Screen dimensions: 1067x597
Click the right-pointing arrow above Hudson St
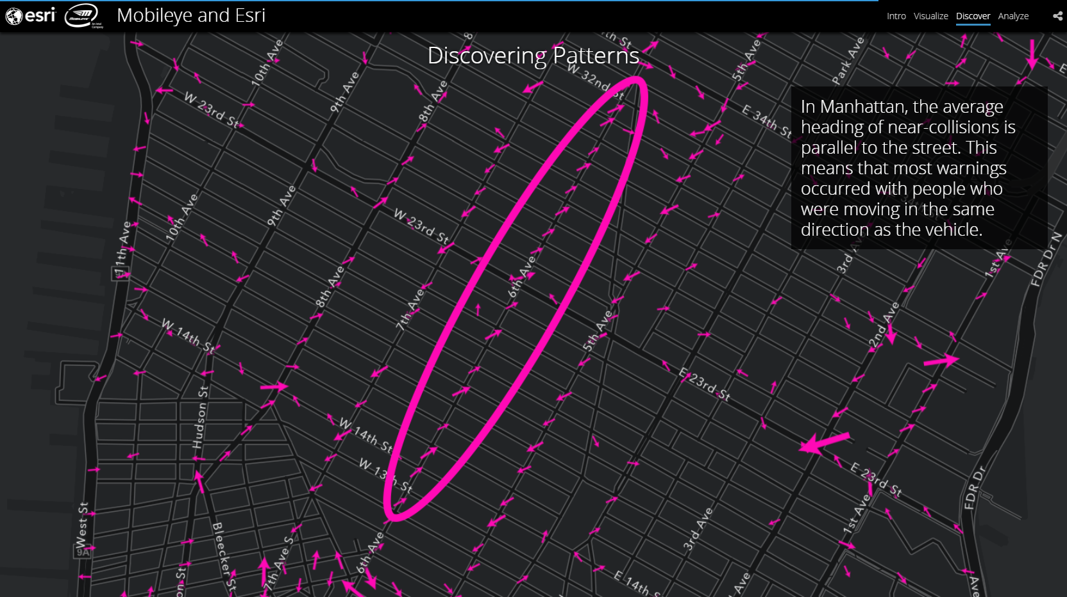point(274,386)
